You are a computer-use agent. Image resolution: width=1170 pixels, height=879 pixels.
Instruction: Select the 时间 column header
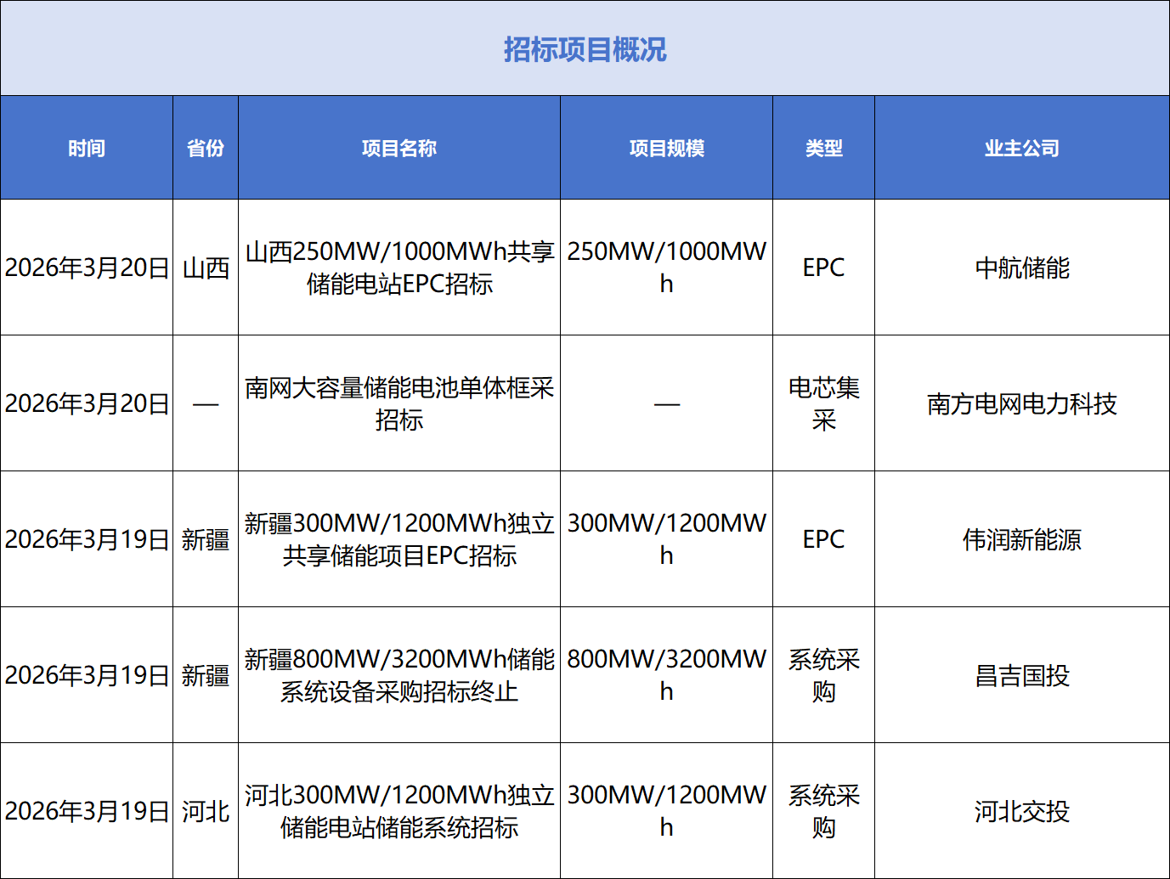[87, 148]
